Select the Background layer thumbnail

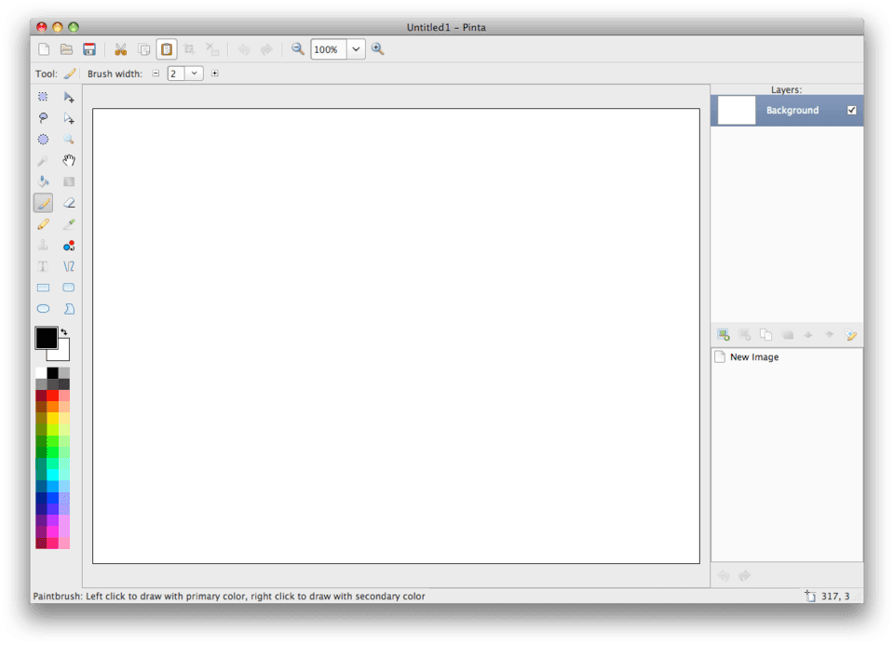(736, 111)
